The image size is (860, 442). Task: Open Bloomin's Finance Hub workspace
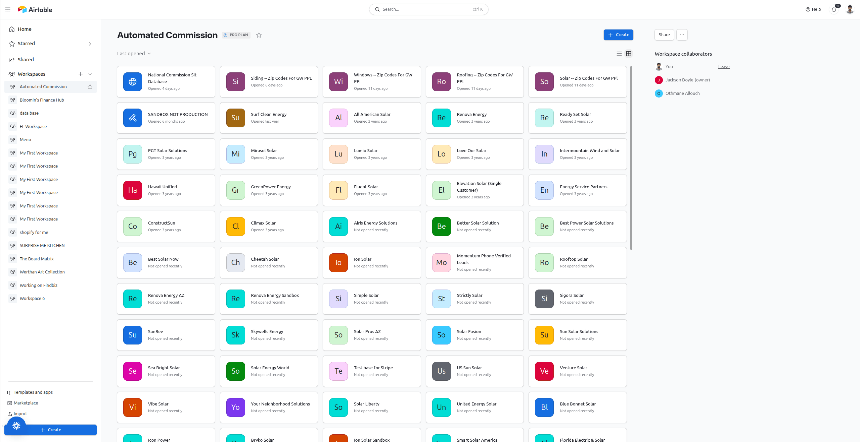tap(50, 100)
